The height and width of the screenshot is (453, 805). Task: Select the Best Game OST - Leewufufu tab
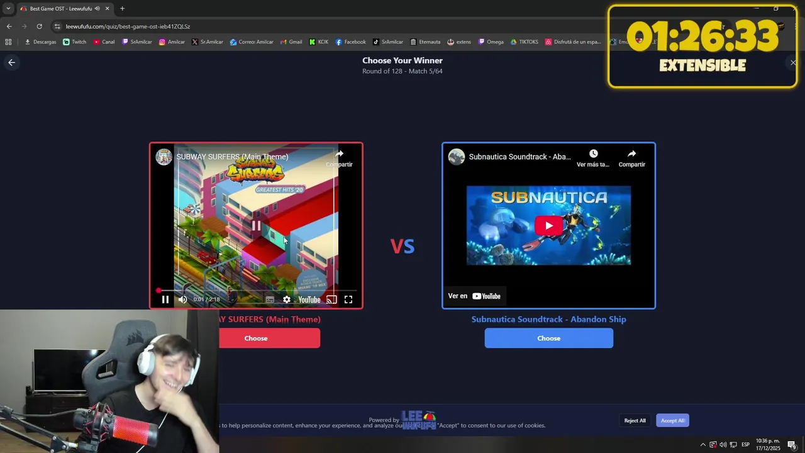click(x=65, y=9)
